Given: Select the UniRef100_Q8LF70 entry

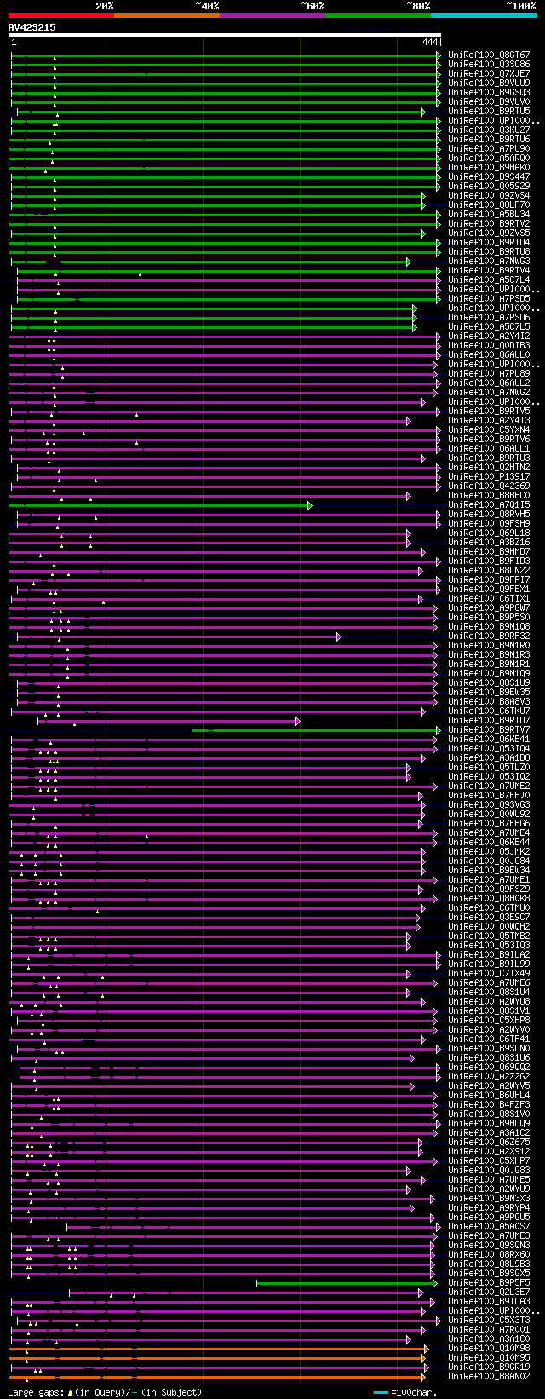Looking at the screenshot, I should [489, 205].
